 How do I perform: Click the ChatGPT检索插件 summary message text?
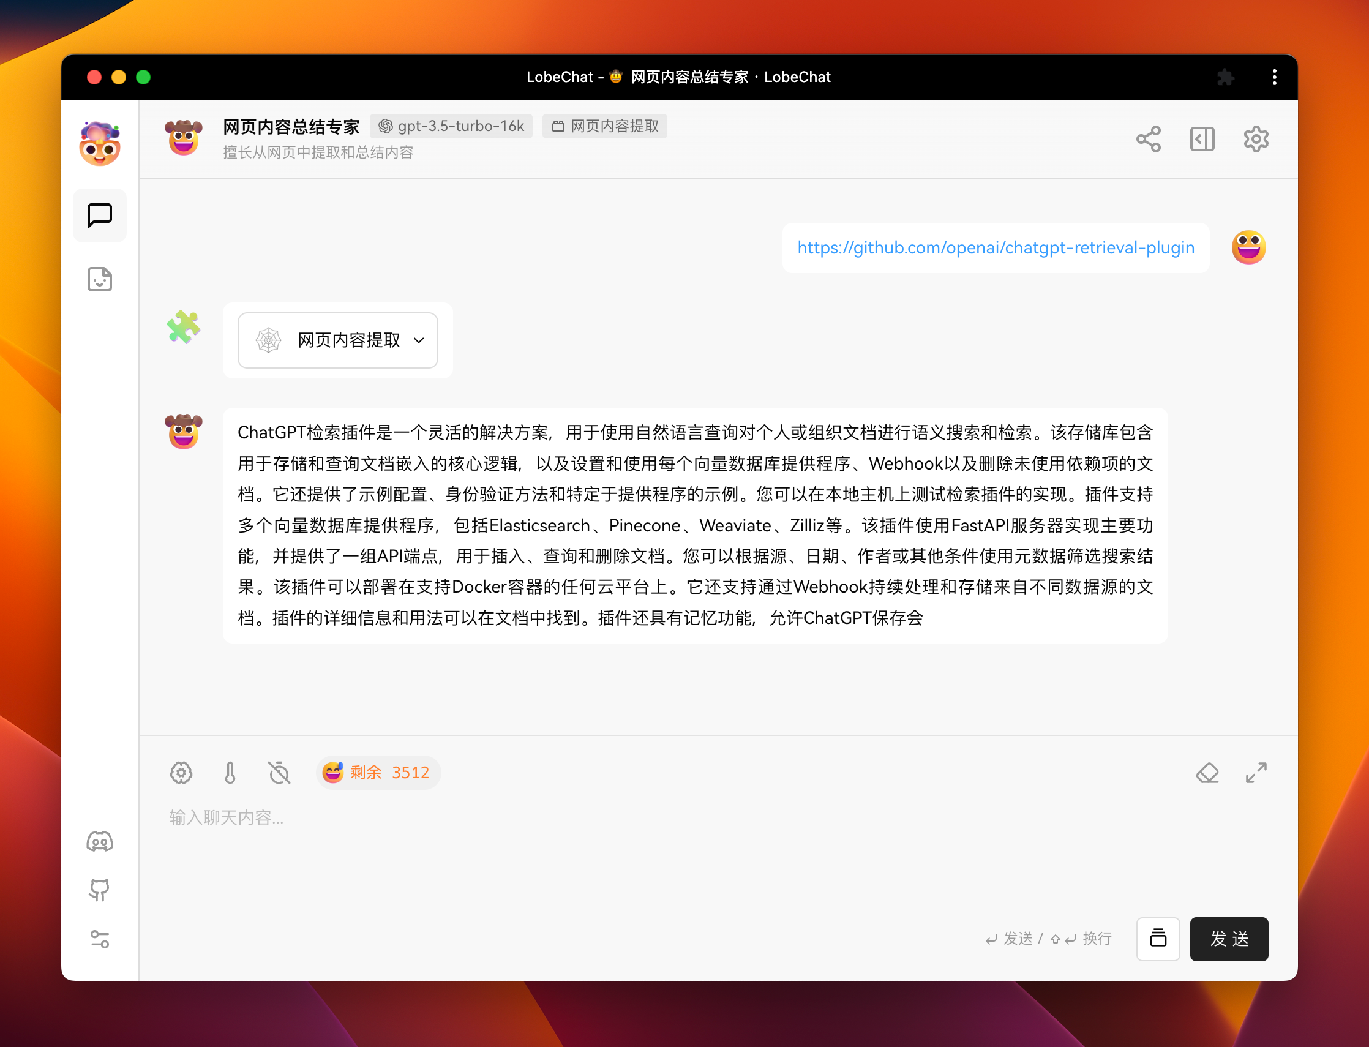pos(696,525)
